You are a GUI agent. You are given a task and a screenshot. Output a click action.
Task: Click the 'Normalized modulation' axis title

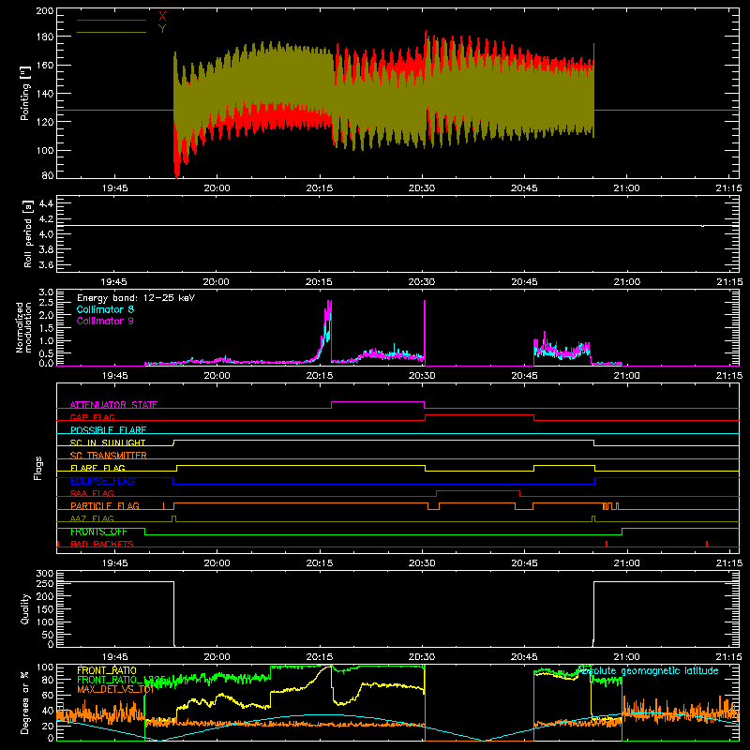[24, 327]
